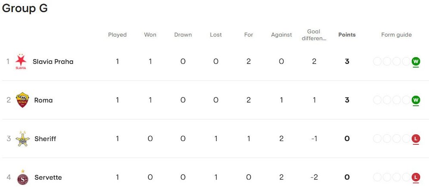Click Servette's red L form badge

416,177
